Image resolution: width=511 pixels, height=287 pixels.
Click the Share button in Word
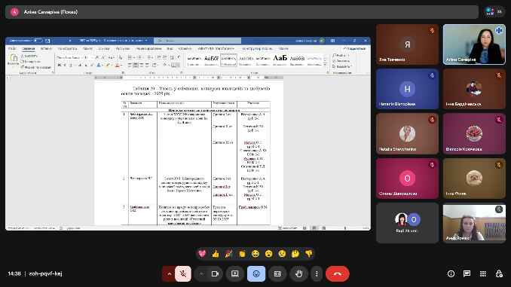tap(354, 48)
